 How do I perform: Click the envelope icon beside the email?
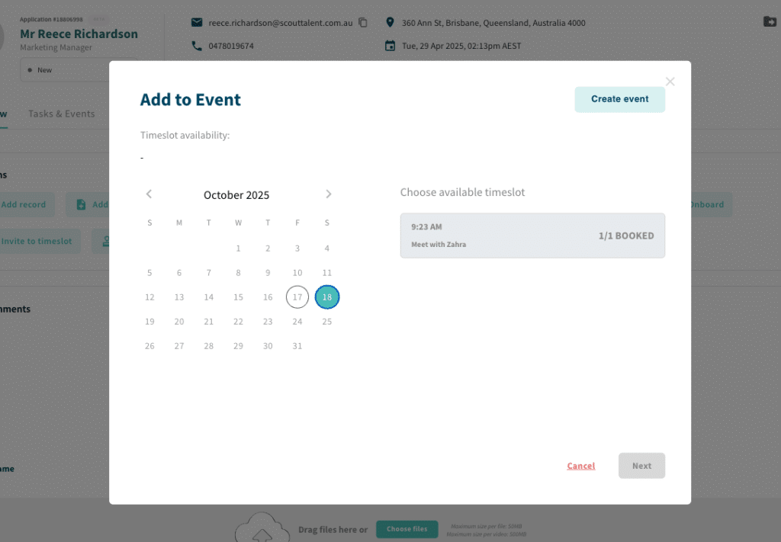197,23
